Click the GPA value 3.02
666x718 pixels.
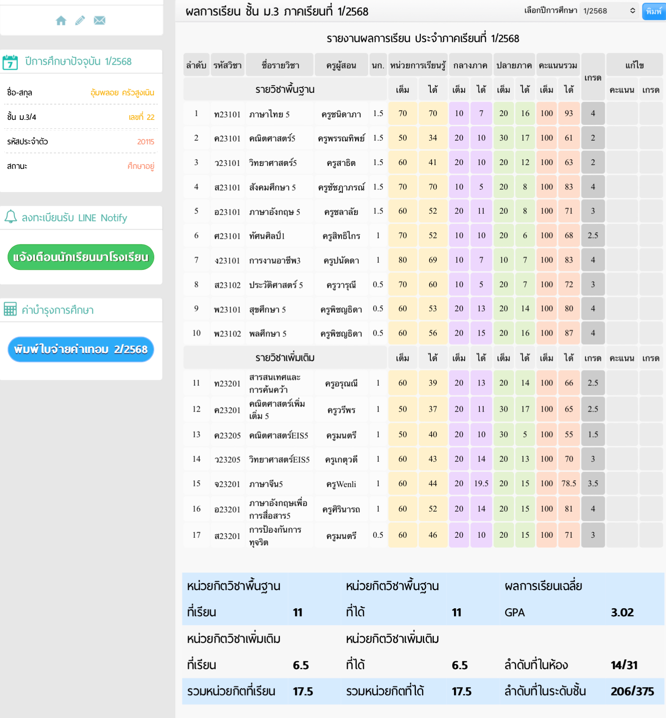[x=622, y=612]
